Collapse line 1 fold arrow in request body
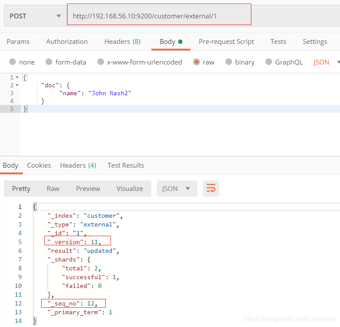340x327 pixels. coord(17,77)
